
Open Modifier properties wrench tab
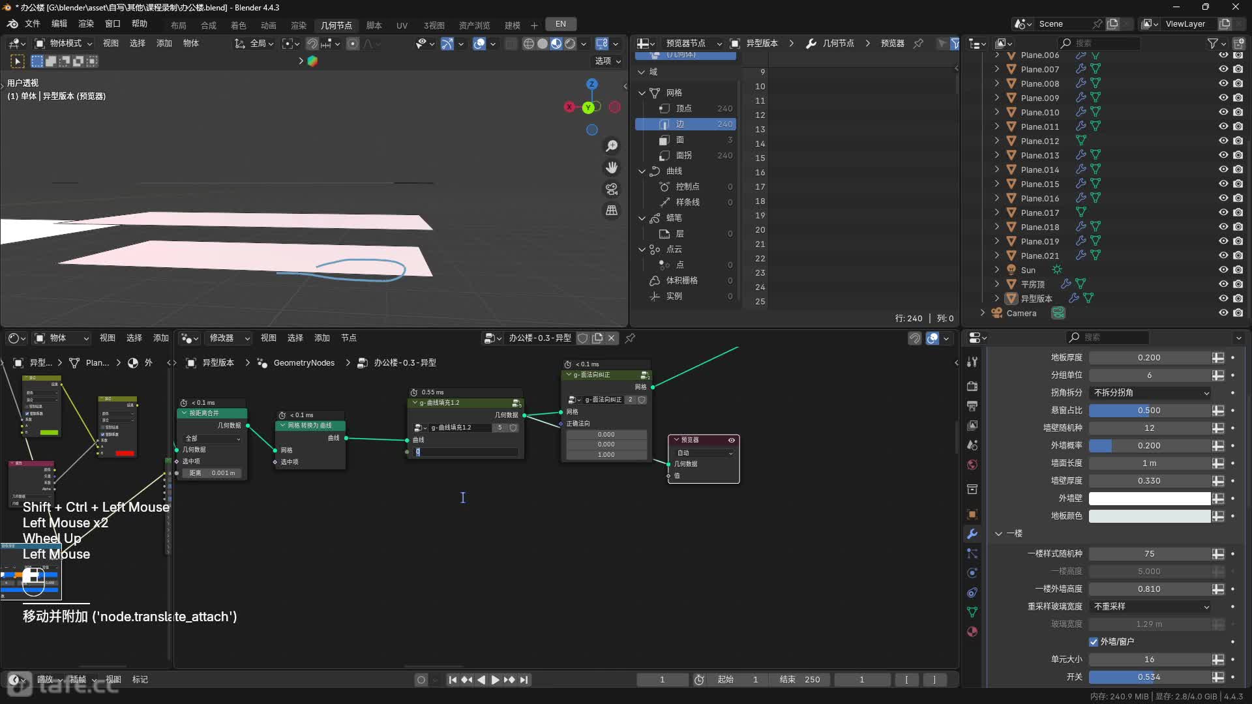972,534
